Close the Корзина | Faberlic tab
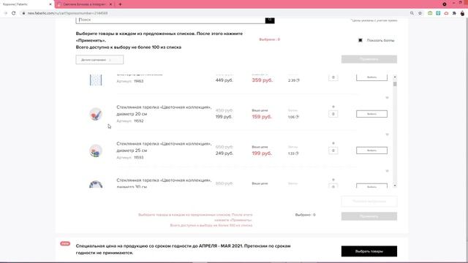This screenshot has height=263, width=468. [50, 4]
